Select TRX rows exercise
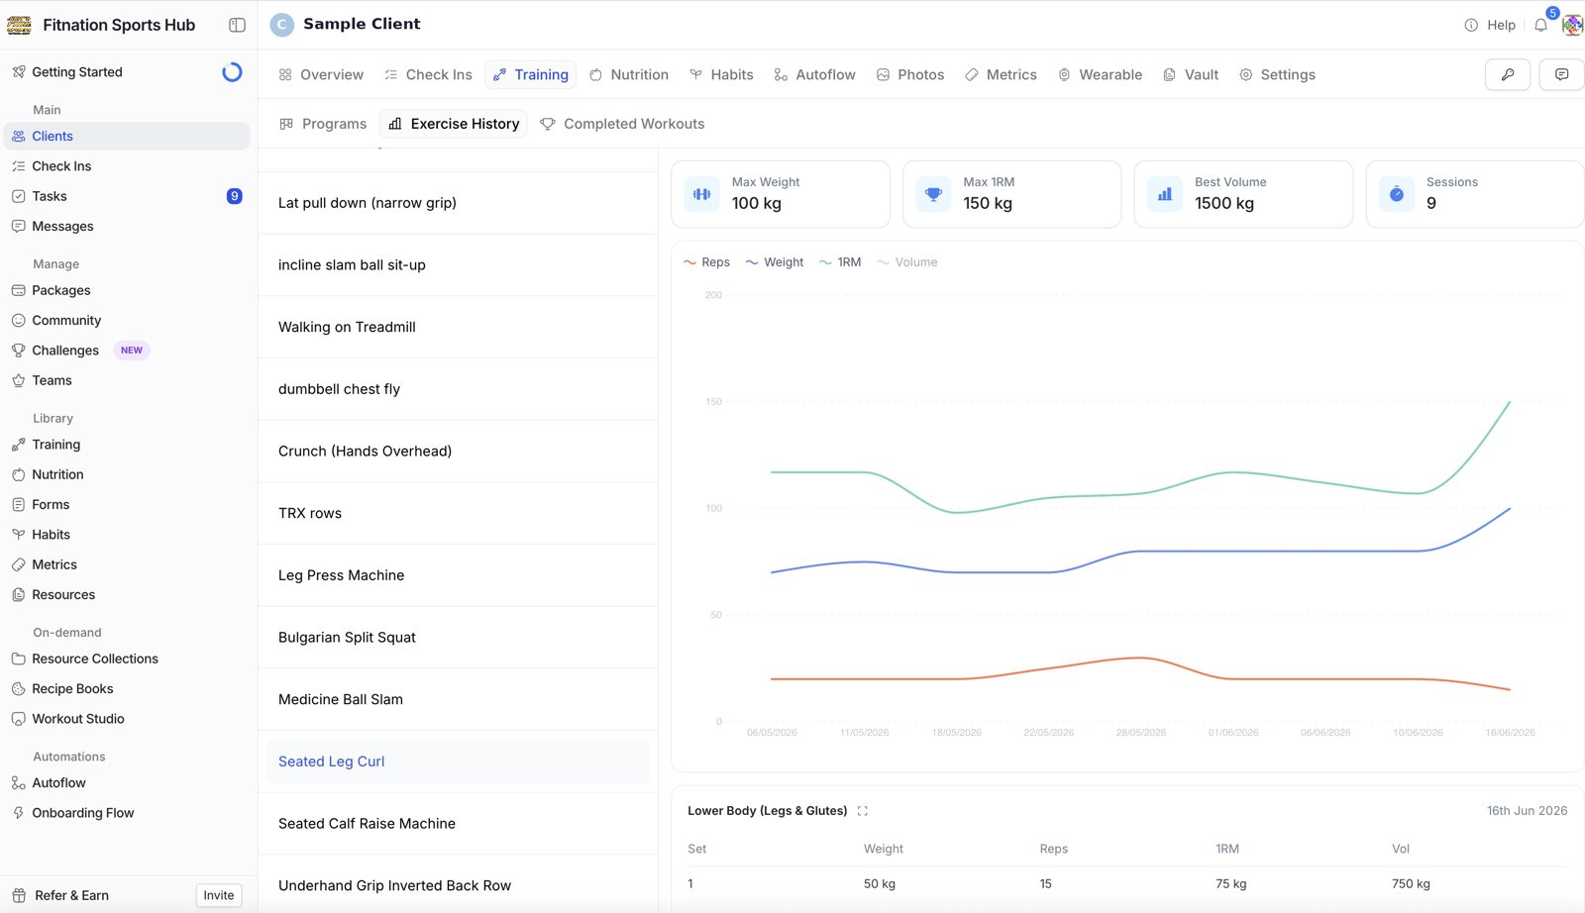The width and height of the screenshot is (1585, 913). [458, 513]
